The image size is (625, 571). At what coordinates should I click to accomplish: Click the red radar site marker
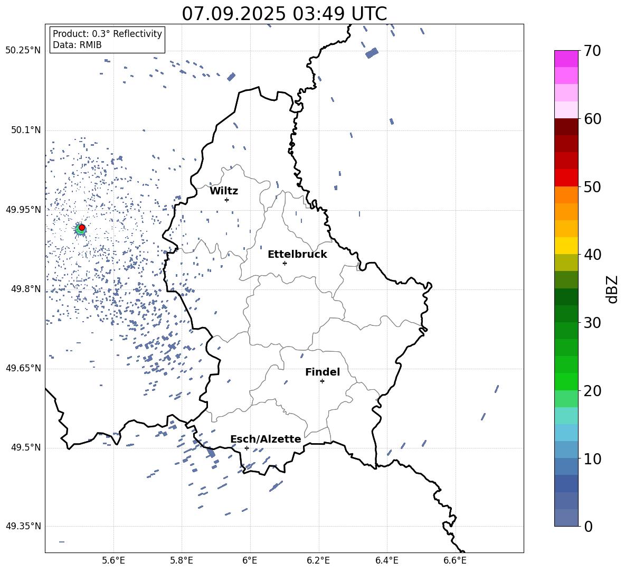[x=82, y=228]
